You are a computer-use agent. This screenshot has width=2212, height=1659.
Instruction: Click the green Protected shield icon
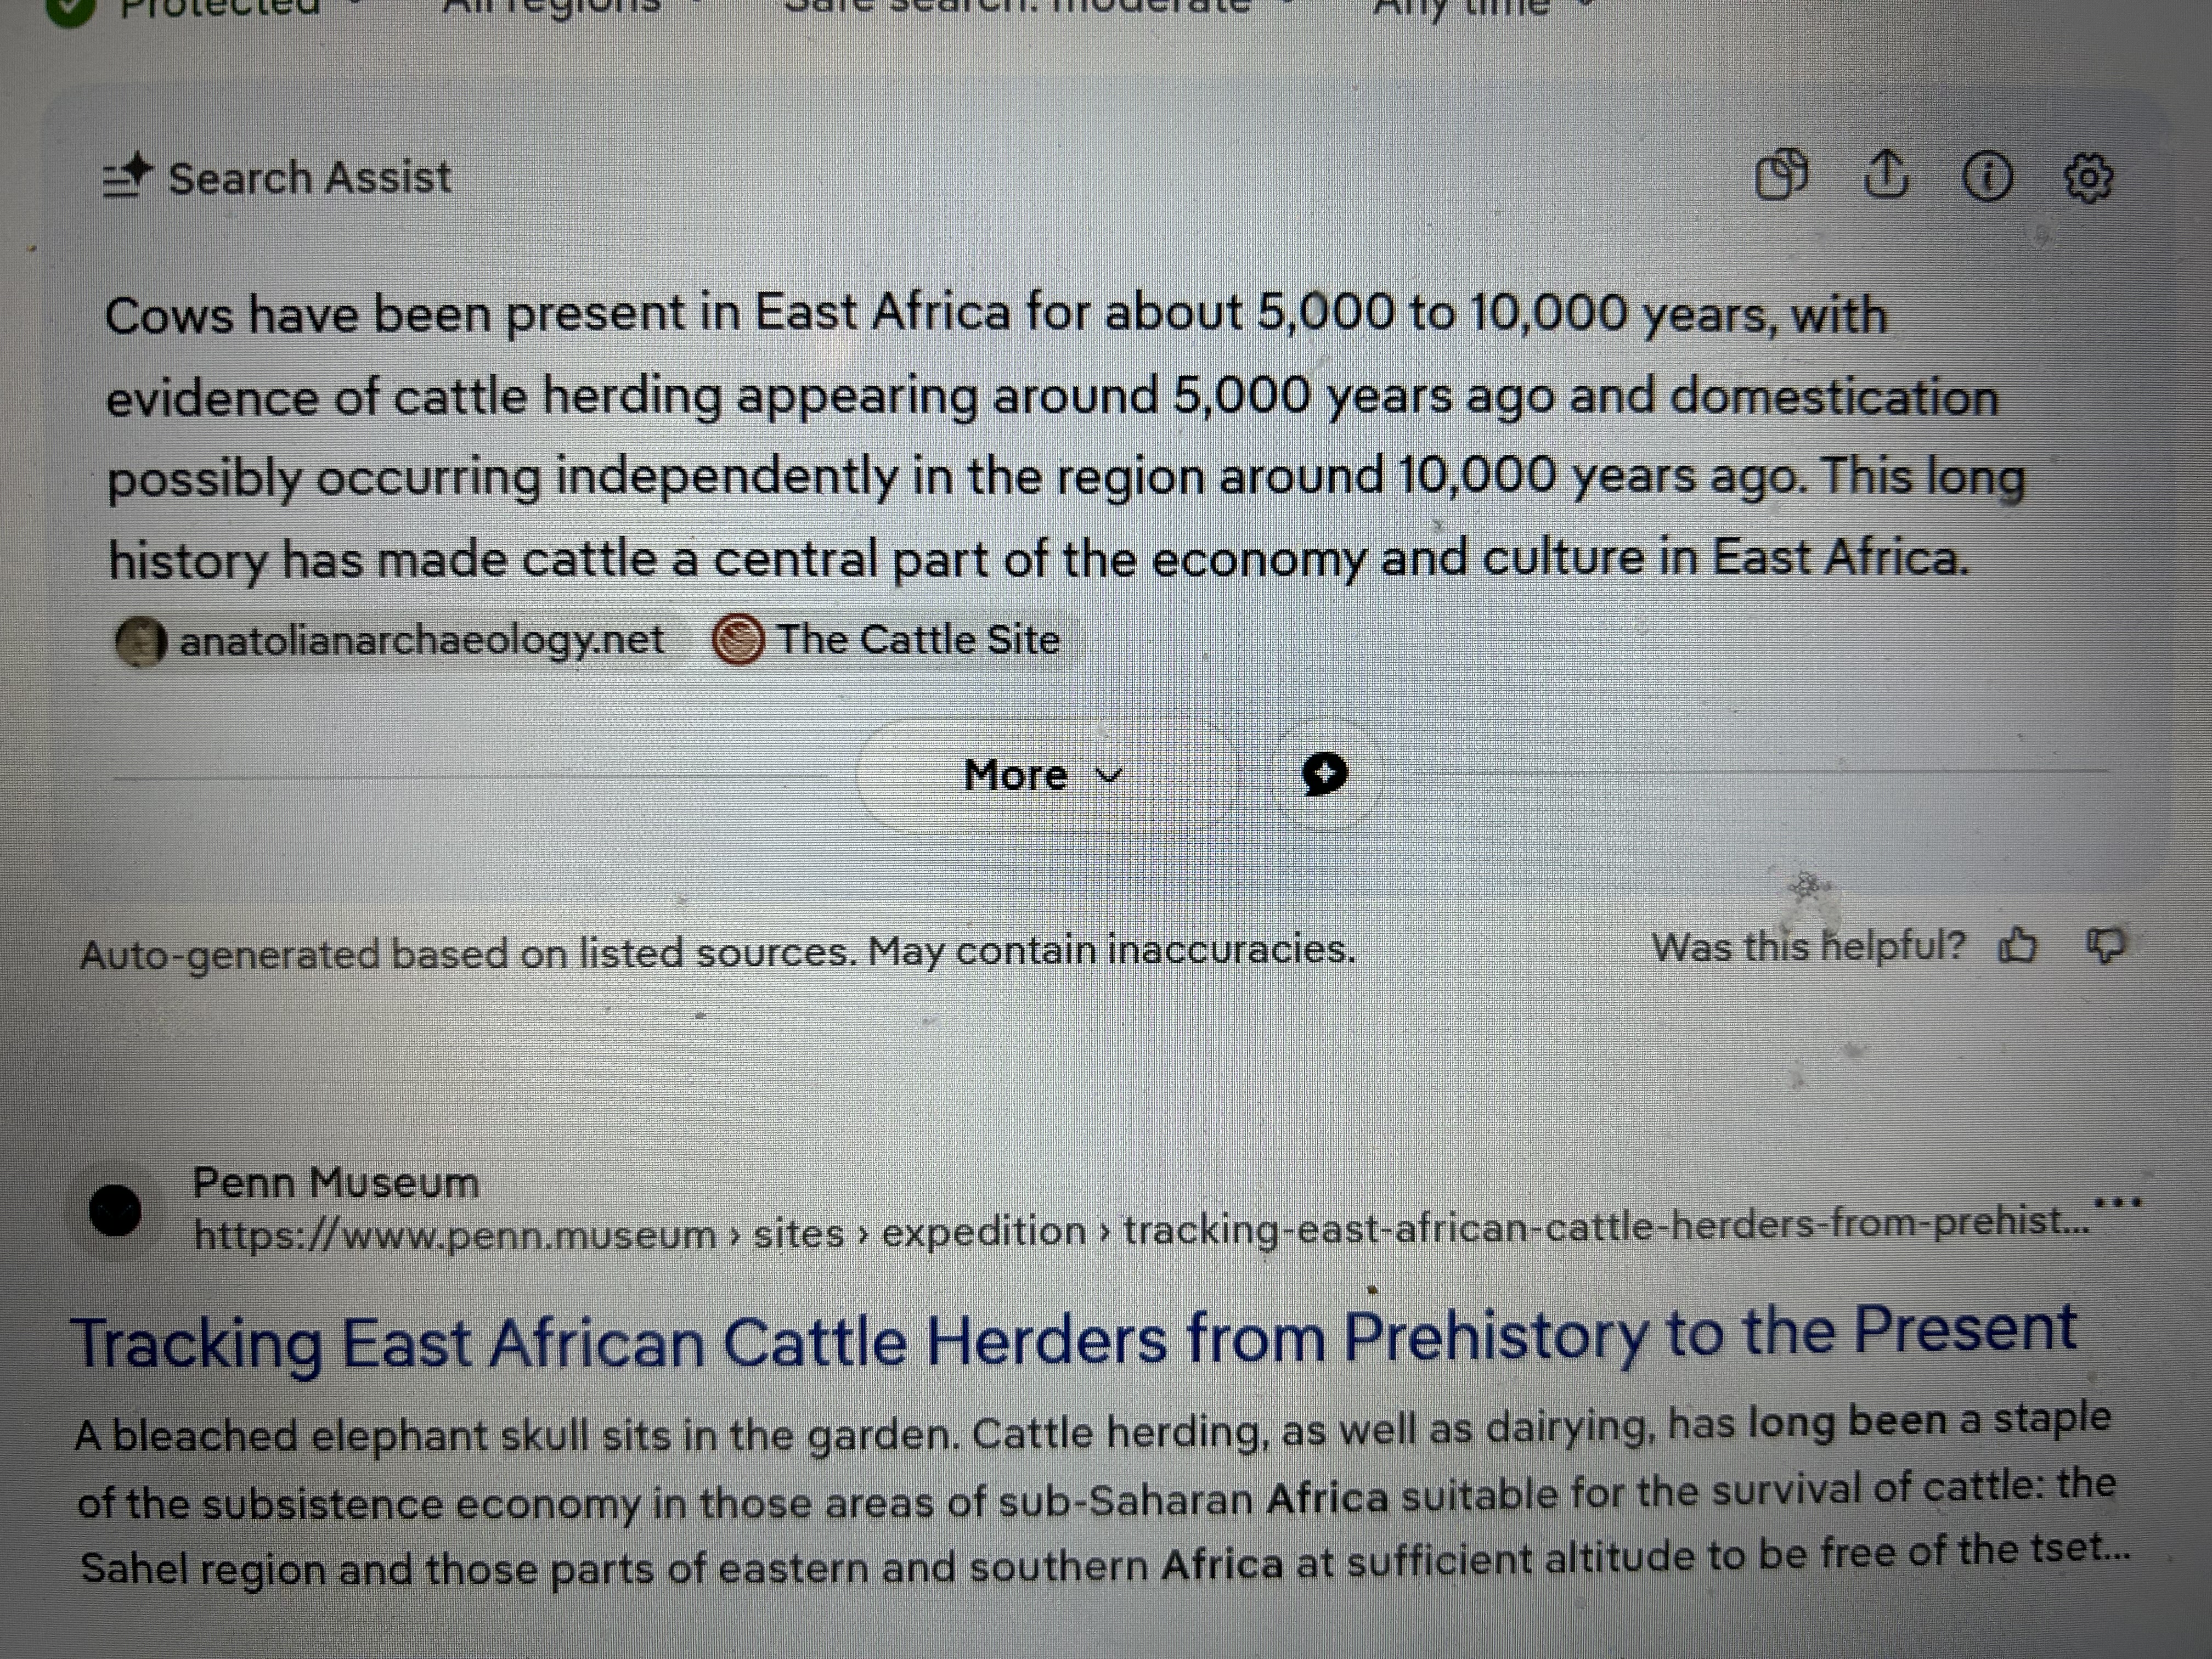70,8
